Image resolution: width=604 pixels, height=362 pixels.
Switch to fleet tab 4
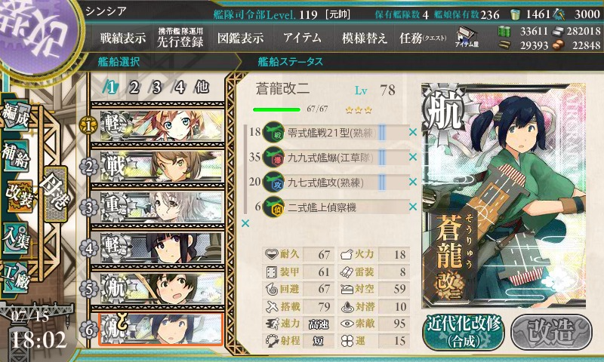[x=180, y=87]
